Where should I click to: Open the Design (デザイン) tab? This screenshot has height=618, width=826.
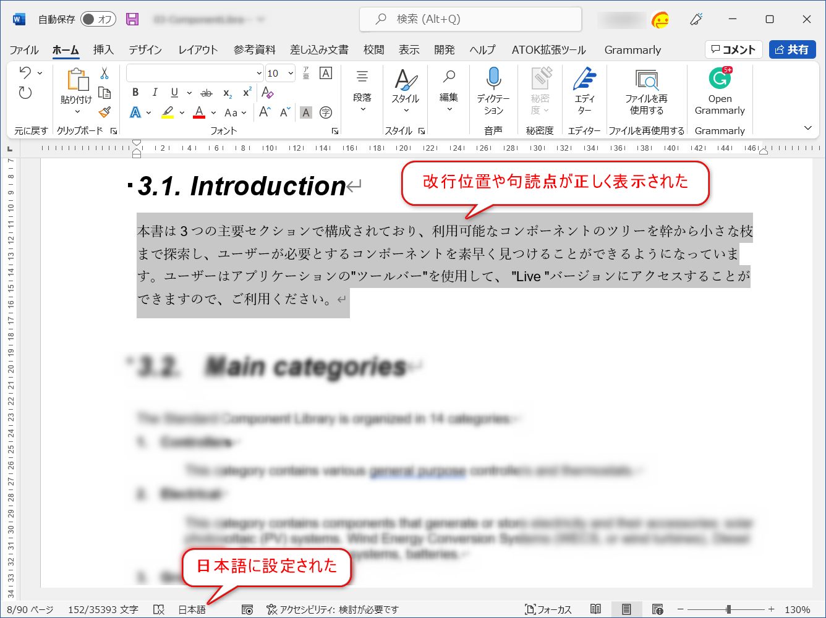(x=145, y=50)
